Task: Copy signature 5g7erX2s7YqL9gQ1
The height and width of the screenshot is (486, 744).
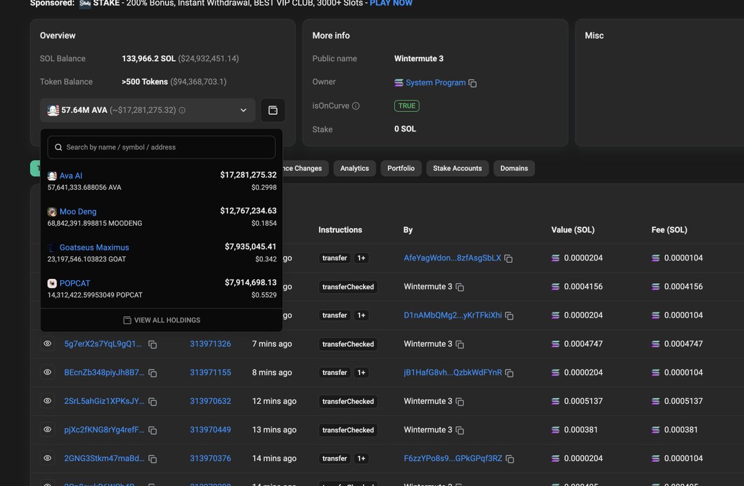Action: point(153,344)
